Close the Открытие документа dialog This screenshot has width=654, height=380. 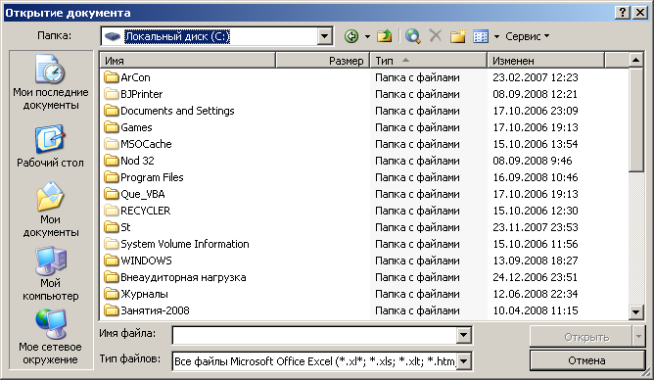[x=640, y=13]
